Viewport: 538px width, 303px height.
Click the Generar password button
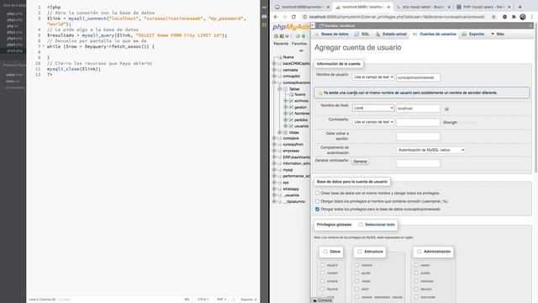click(x=360, y=162)
